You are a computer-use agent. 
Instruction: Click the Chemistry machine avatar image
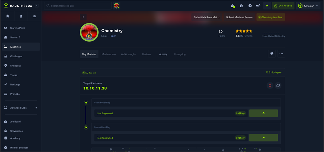tap(89, 32)
